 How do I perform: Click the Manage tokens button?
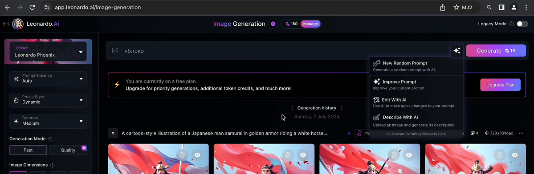pyautogui.click(x=310, y=24)
